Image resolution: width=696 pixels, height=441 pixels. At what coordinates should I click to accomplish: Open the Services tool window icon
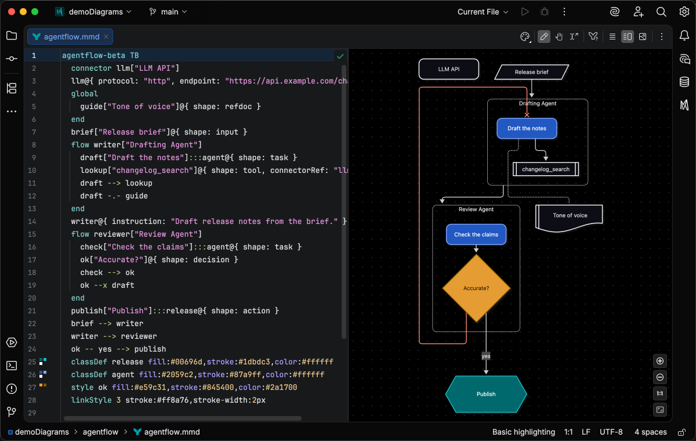[12, 342]
